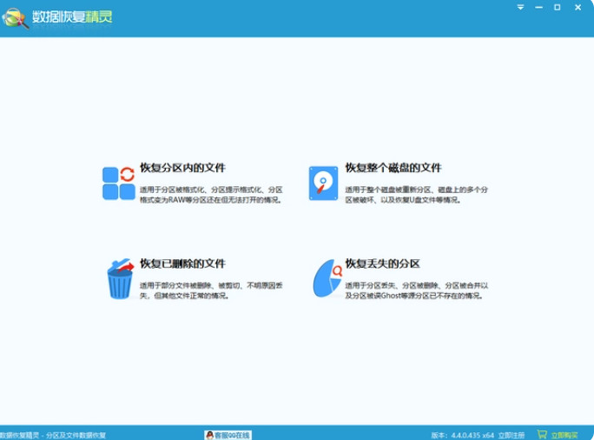Choose 恢复已删除的文件 option title
The image size is (594, 440).
tap(182, 263)
